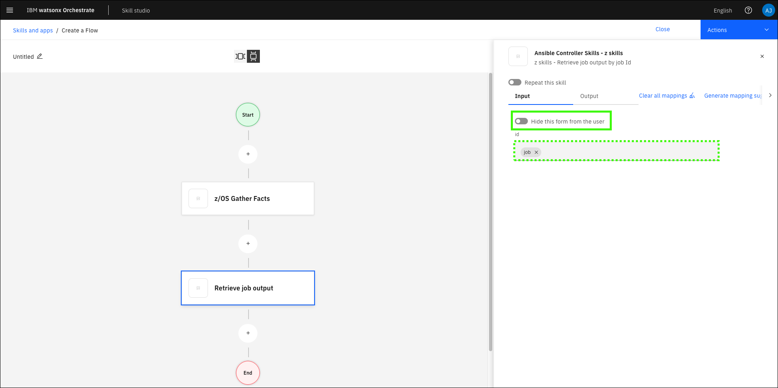Open the English language selector
Viewport: 778px width, 388px height.
tap(722, 11)
